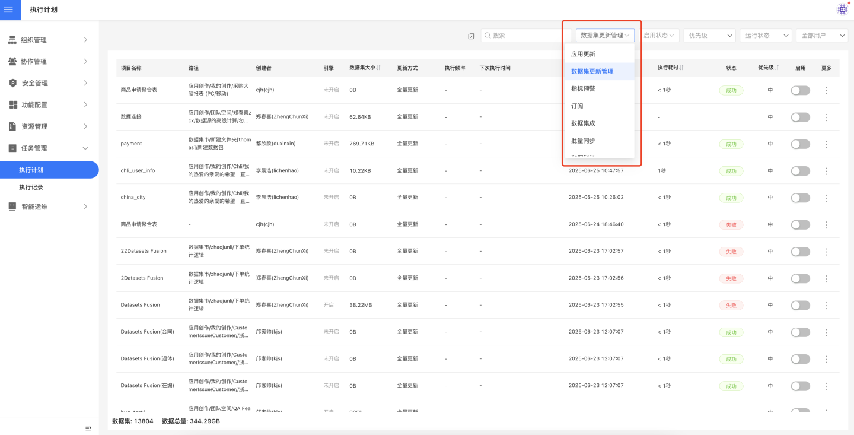Click the sidebar collapse icon at bottom

pyautogui.click(x=88, y=428)
